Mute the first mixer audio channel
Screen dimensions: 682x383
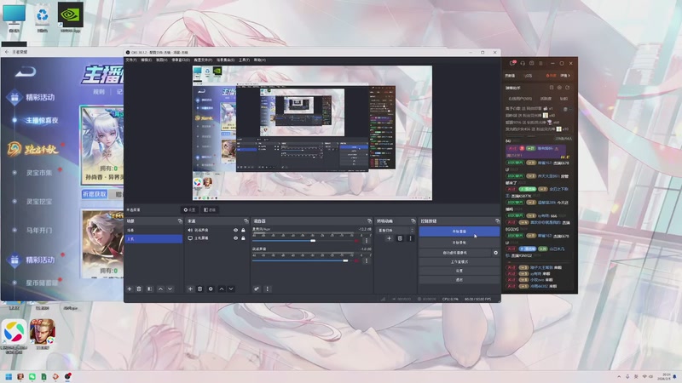click(x=357, y=241)
